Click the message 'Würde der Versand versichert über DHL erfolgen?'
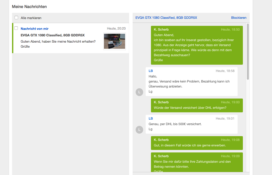Image resolution: width=272 pixels, height=175 pixels. tap(190, 108)
